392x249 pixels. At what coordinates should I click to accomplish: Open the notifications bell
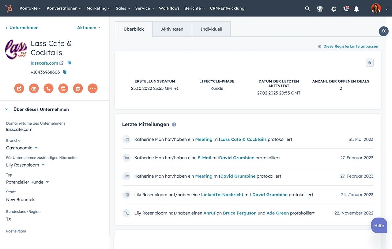click(x=356, y=9)
